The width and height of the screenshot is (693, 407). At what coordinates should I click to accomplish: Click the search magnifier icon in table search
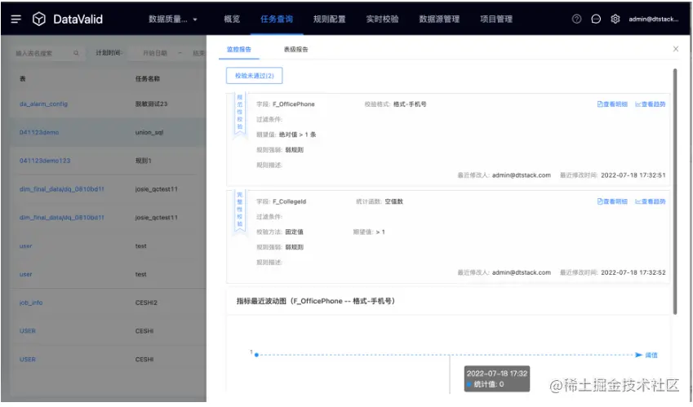click(x=76, y=53)
